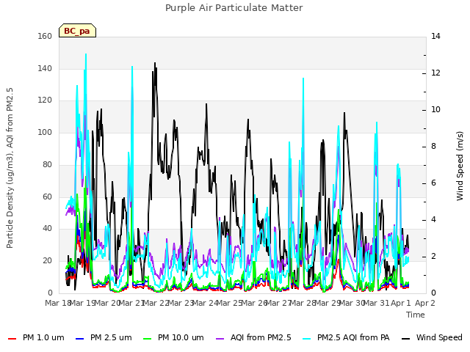Click the cyan PM2.5 AQI from PA swatch

(x=307, y=339)
